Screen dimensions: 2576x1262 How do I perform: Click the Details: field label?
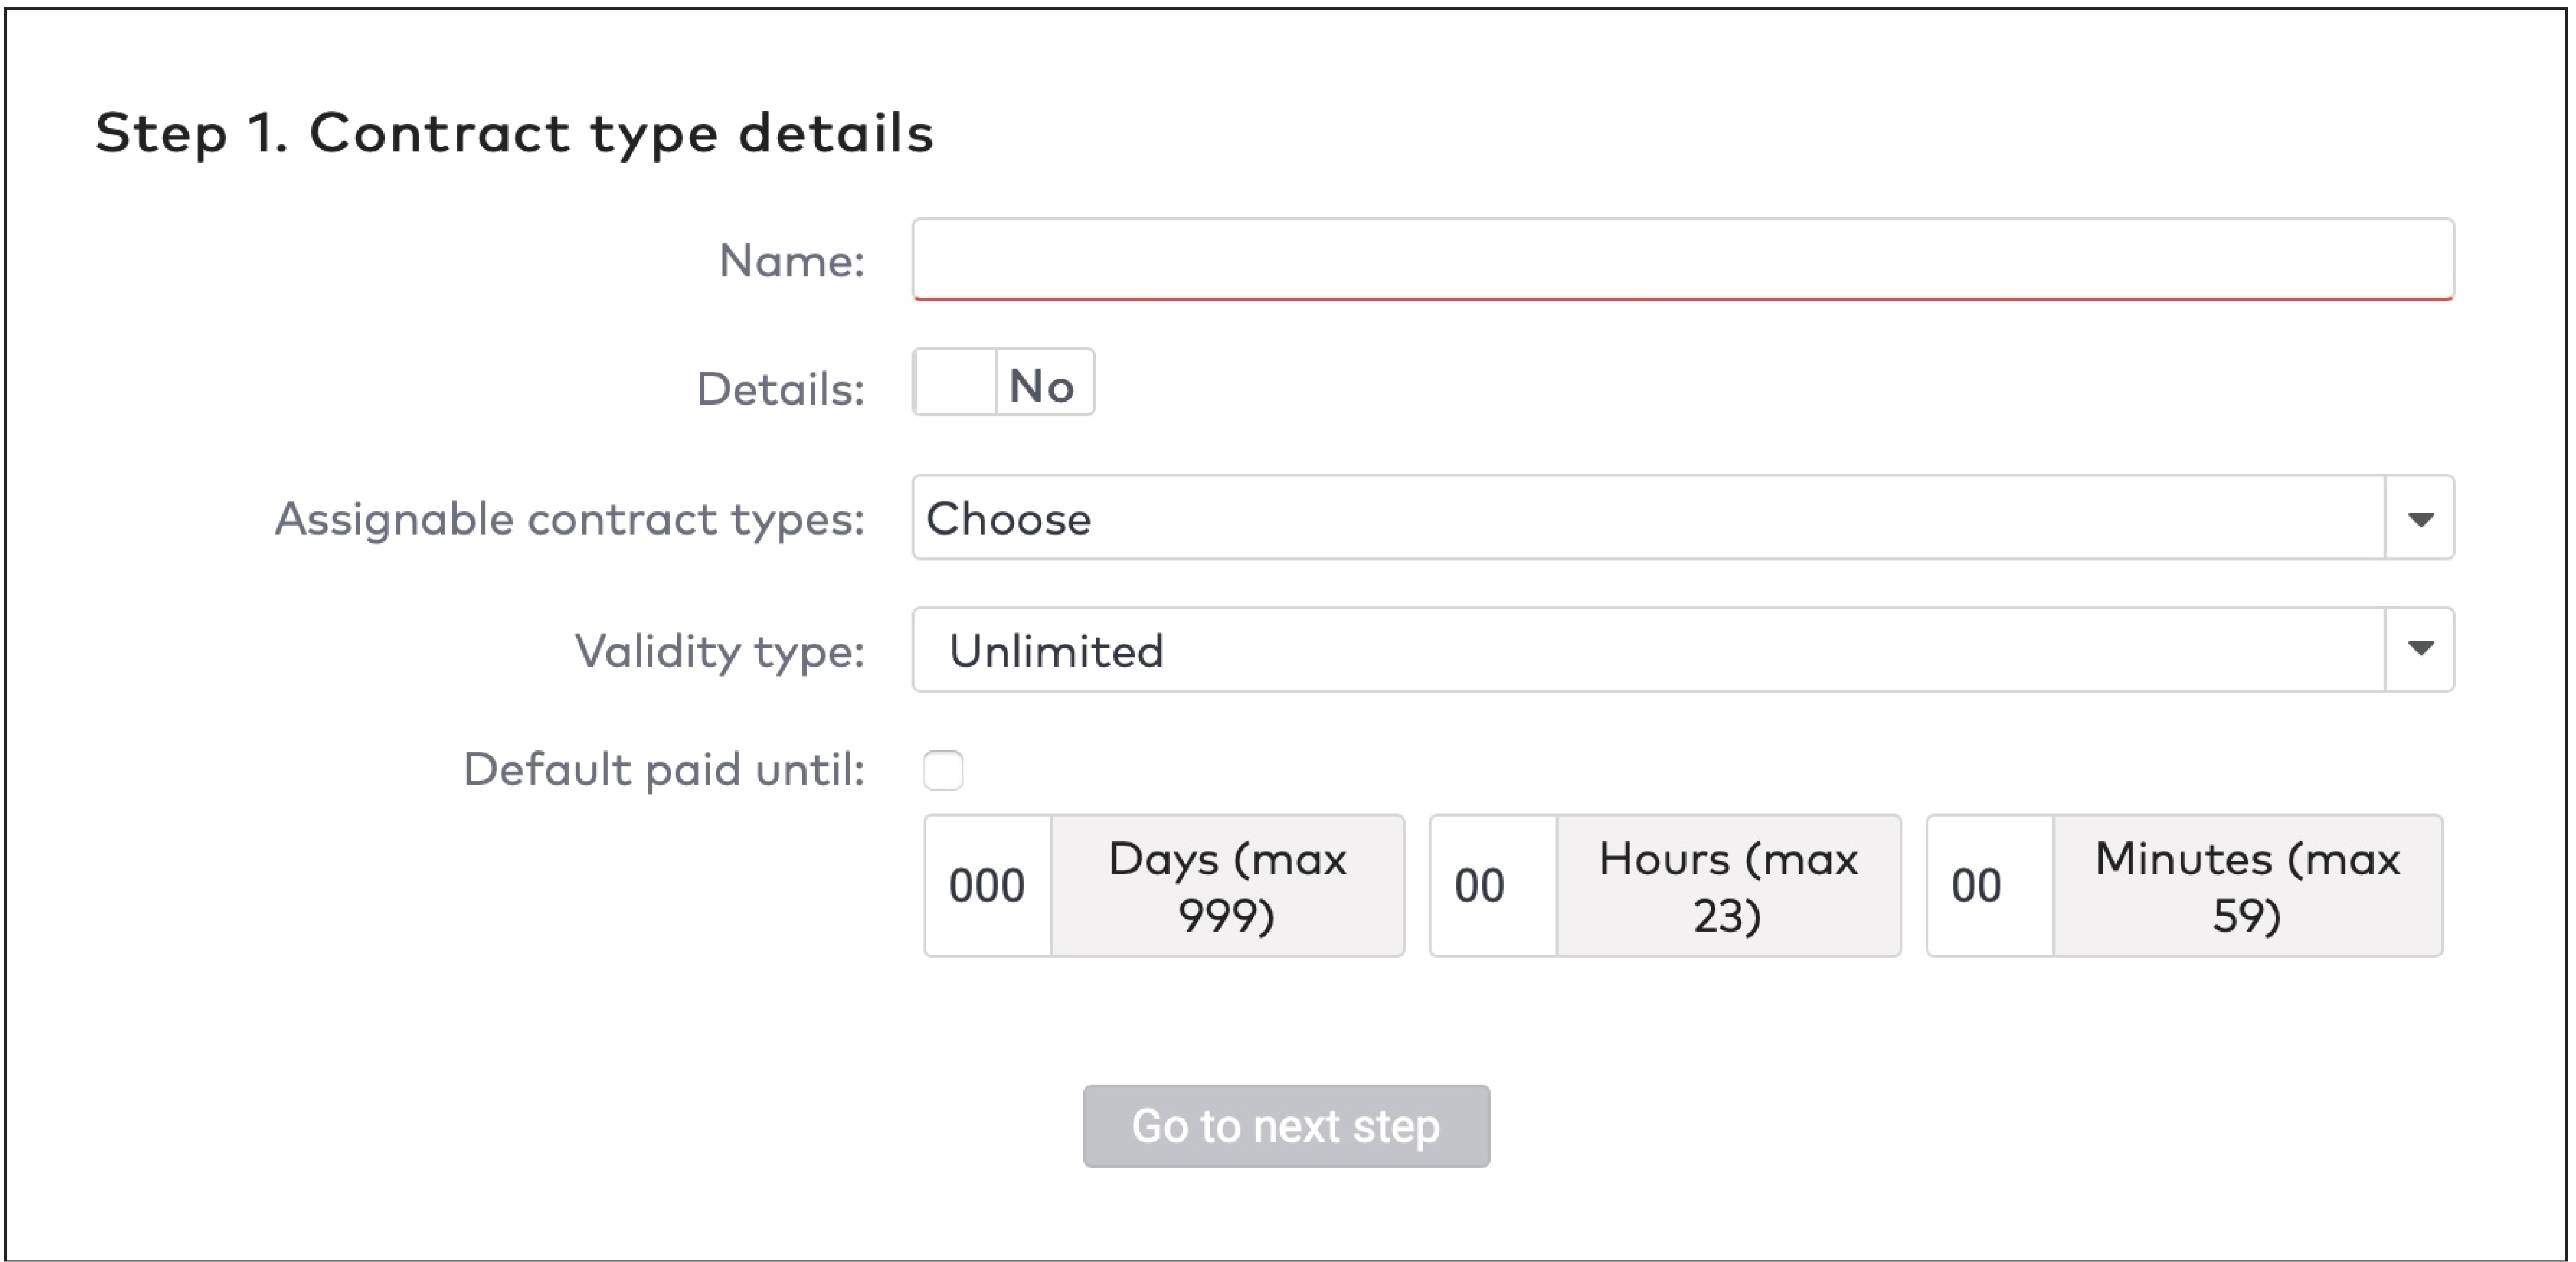point(780,388)
